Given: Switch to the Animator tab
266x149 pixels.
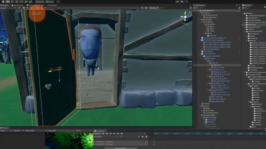Looking at the screenshot, I should tap(52, 5).
